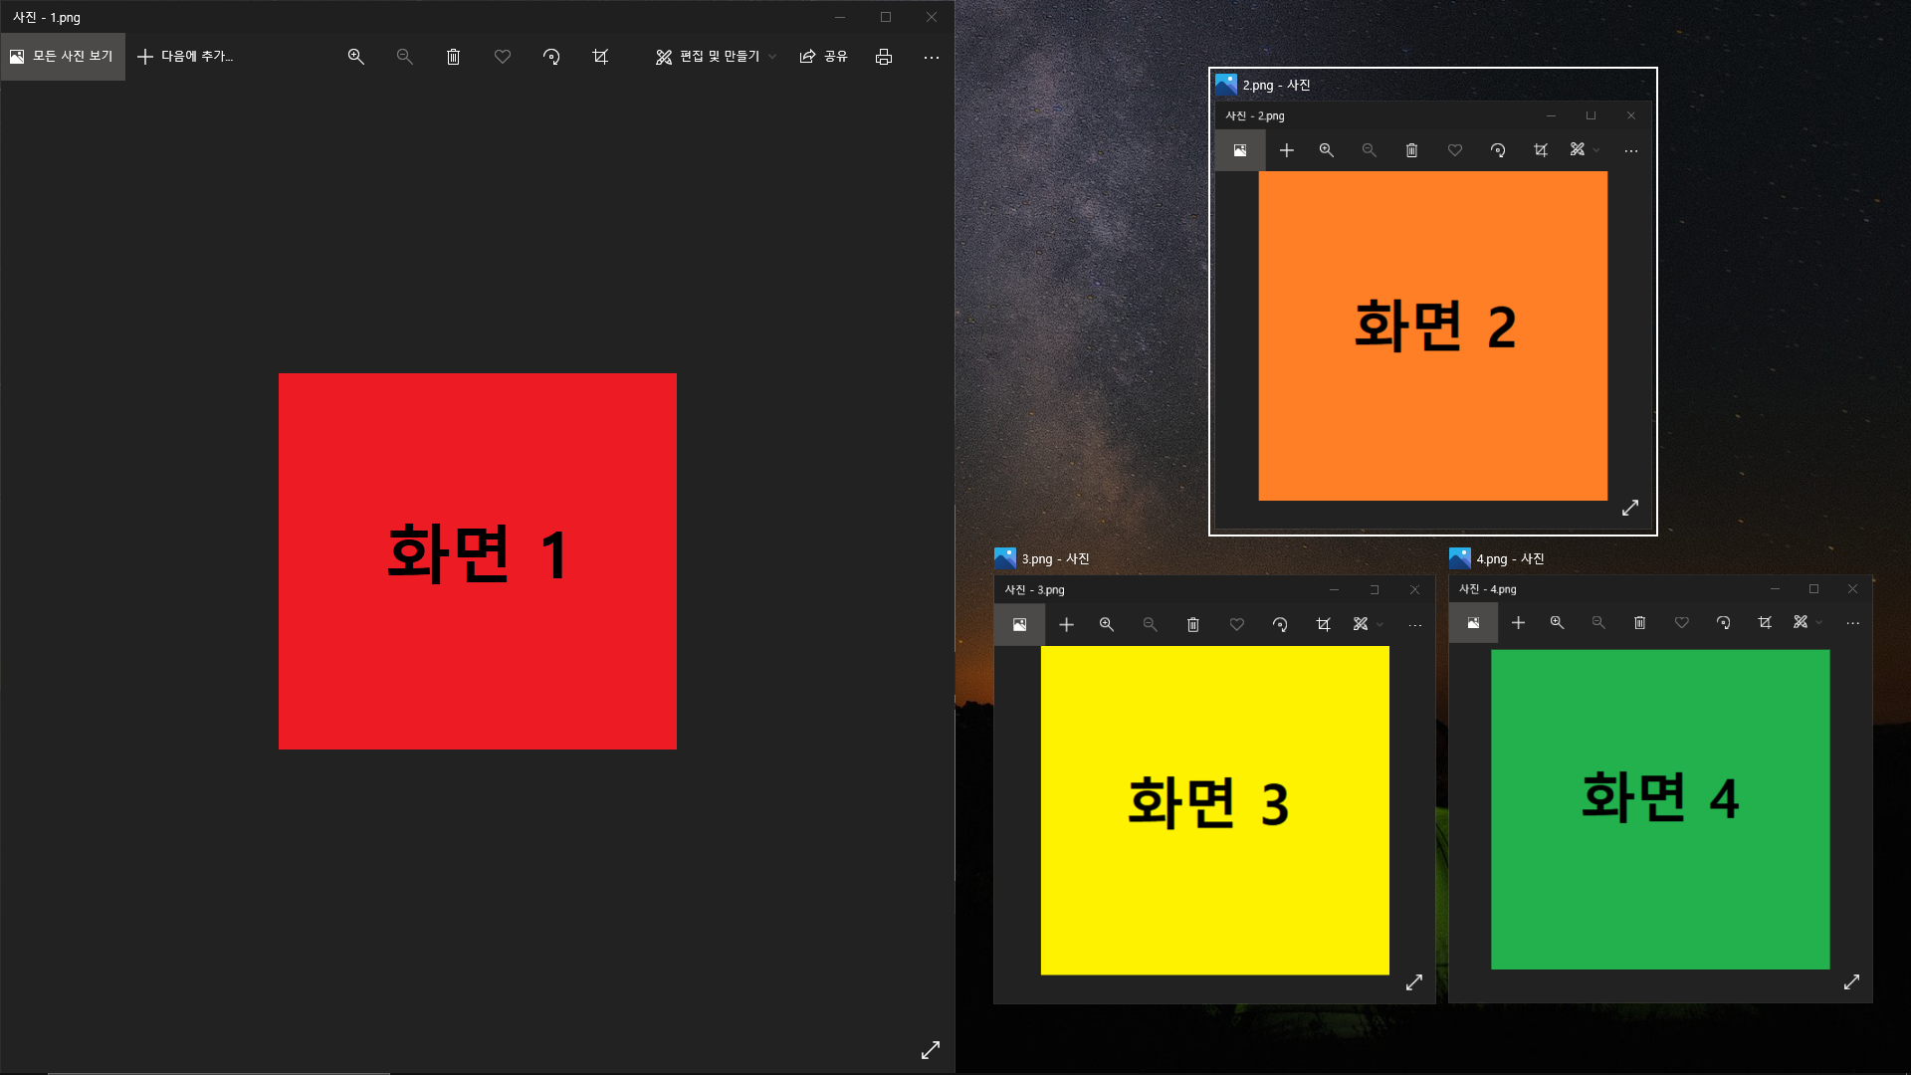Viewport: 1911px width, 1075px height.
Task: Open 다음에 추가 menu
Action: pos(185,57)
